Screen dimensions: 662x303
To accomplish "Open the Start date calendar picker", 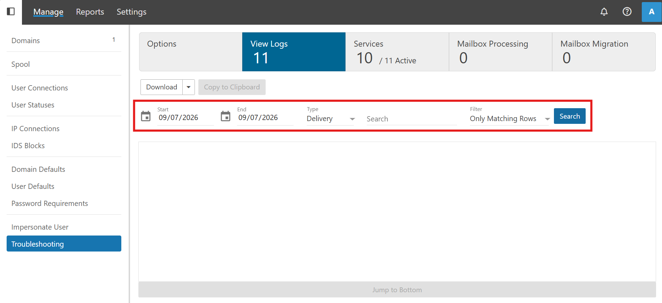I will [x=146, y=116].
